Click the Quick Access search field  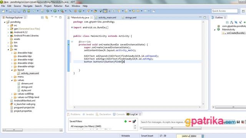pyautogui.click(x=224, y=11)
